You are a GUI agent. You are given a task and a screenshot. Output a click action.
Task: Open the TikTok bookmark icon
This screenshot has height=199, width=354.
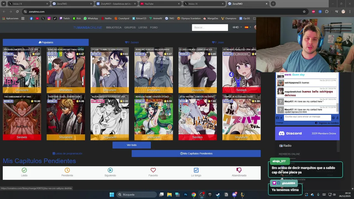[x=55, y=19]
